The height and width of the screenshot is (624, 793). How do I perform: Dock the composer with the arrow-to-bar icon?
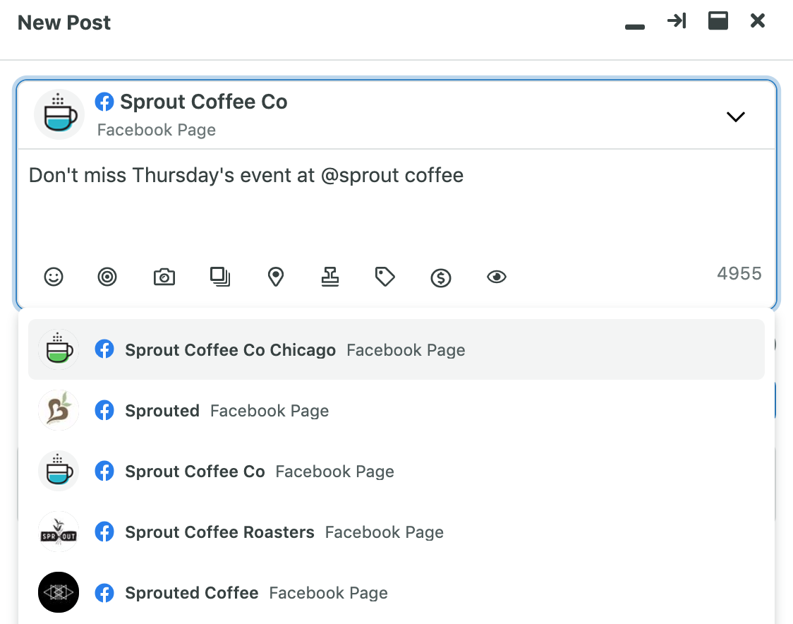pyautogui.click(x=677, y=20)
